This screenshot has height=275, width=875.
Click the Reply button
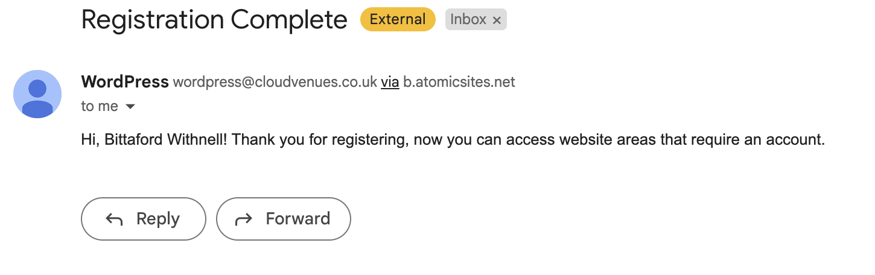144,219
